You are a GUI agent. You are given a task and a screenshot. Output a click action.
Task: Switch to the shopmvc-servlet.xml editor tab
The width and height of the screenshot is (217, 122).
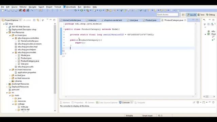pyautogui.click(x=112, y=20)
